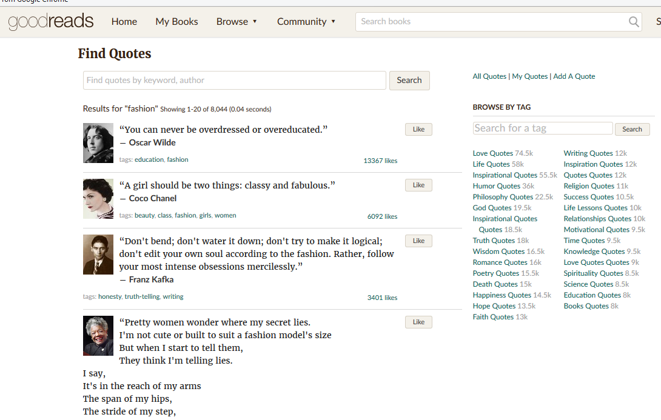Like the Pretty women wonder quote
The width and height of the screenshot is (661, 420).
tap(418, 322)
